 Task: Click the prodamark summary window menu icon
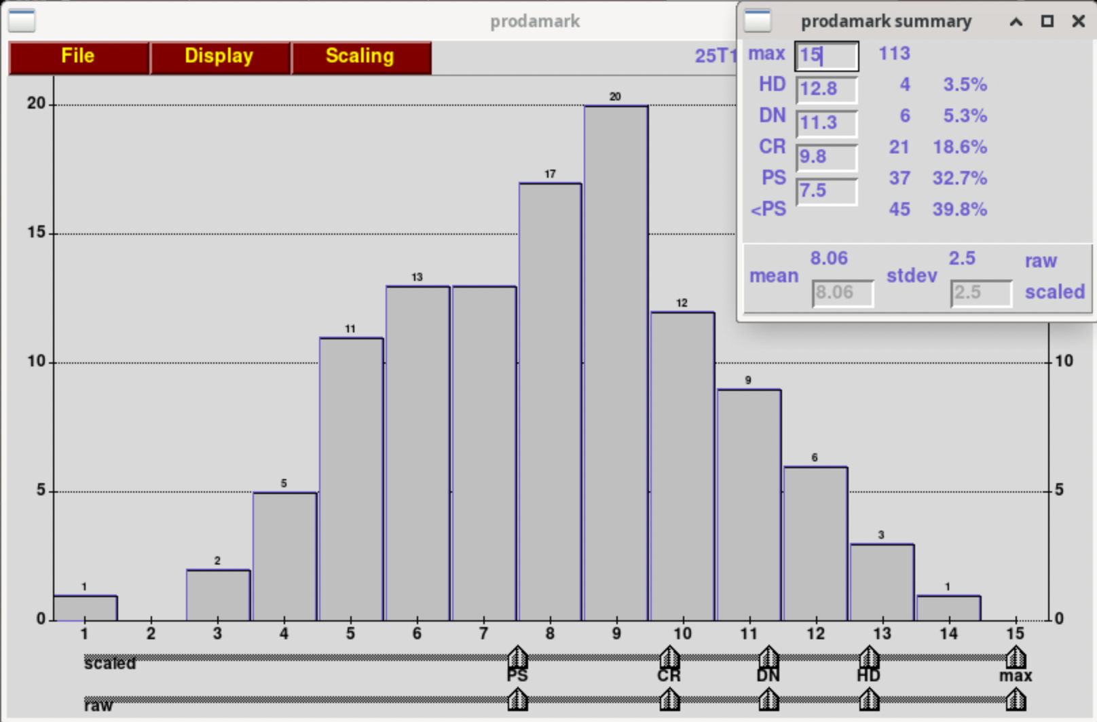tap(758, 21)
